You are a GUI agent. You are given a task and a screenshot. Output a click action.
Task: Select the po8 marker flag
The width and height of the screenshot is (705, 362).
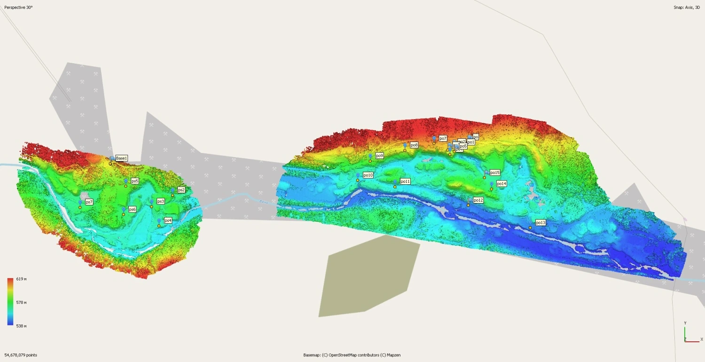pos(405,146)
